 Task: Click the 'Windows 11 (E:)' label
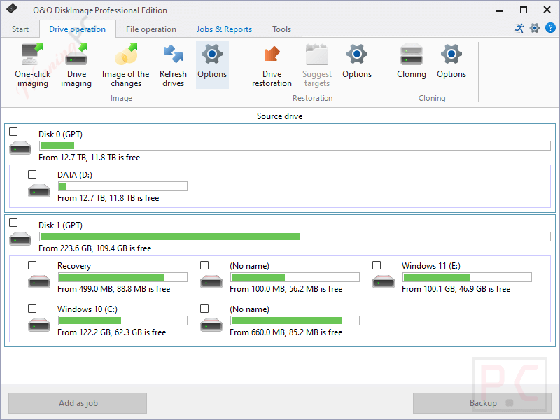pyautogui.click(x=430, y=266)
